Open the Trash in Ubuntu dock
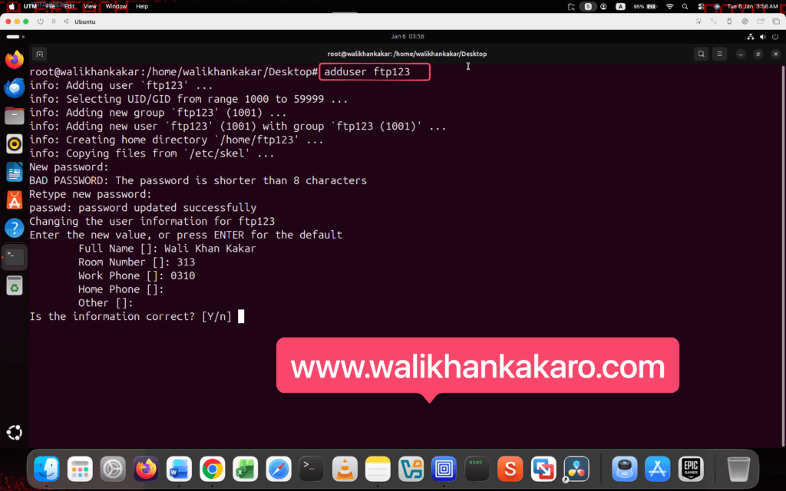Image resolution: width=786 pixels, height=491 pixels. tap(14, 285)
